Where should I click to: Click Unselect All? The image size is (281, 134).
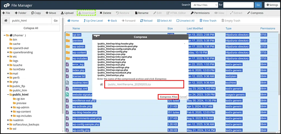coord(186,21)
